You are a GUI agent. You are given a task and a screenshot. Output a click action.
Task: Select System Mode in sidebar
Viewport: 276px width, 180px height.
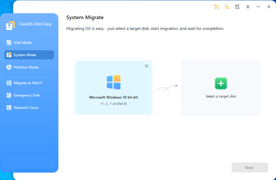tap(29, 55)
